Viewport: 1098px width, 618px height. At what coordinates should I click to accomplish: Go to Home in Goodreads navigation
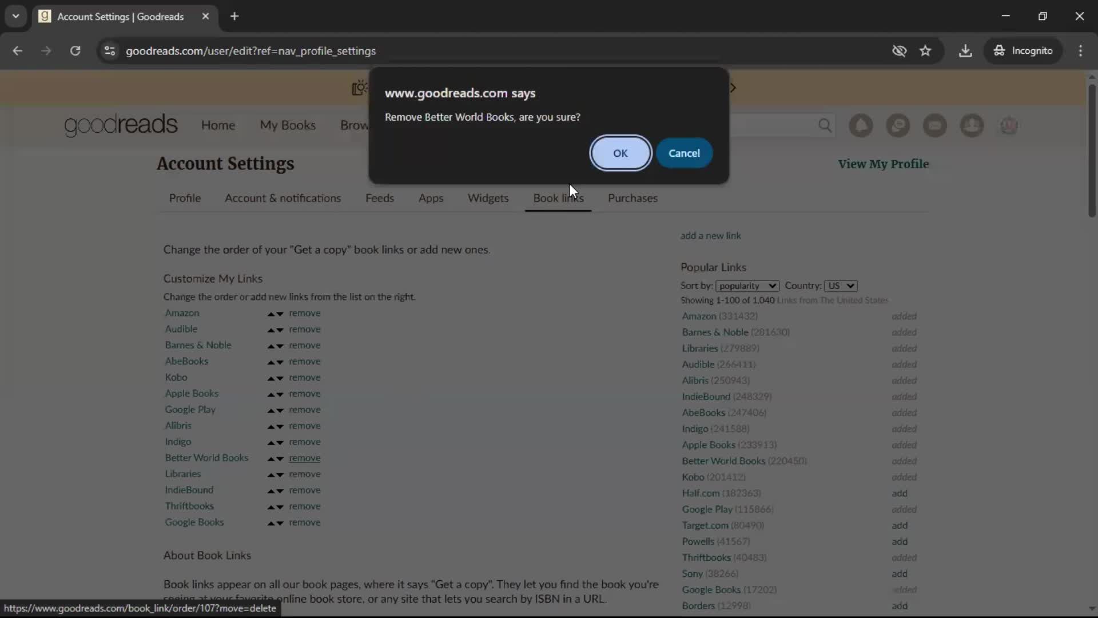(x=218, y=125)
